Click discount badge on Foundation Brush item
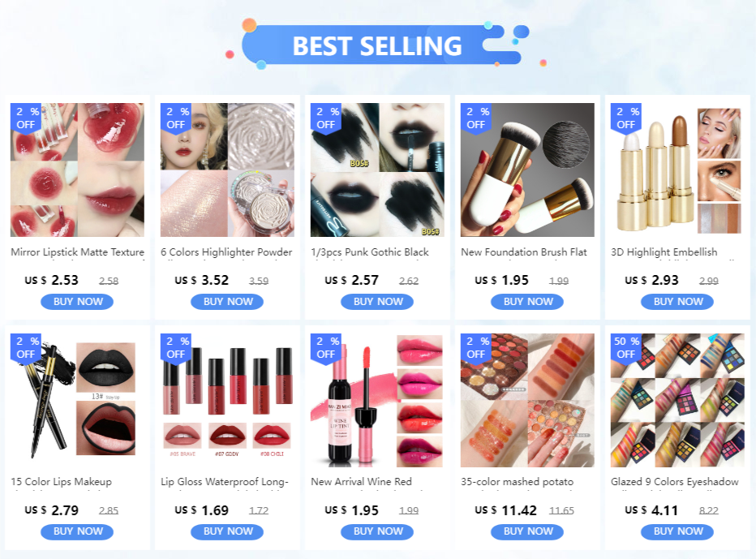The image size is (756, 559). click(476, 118)
